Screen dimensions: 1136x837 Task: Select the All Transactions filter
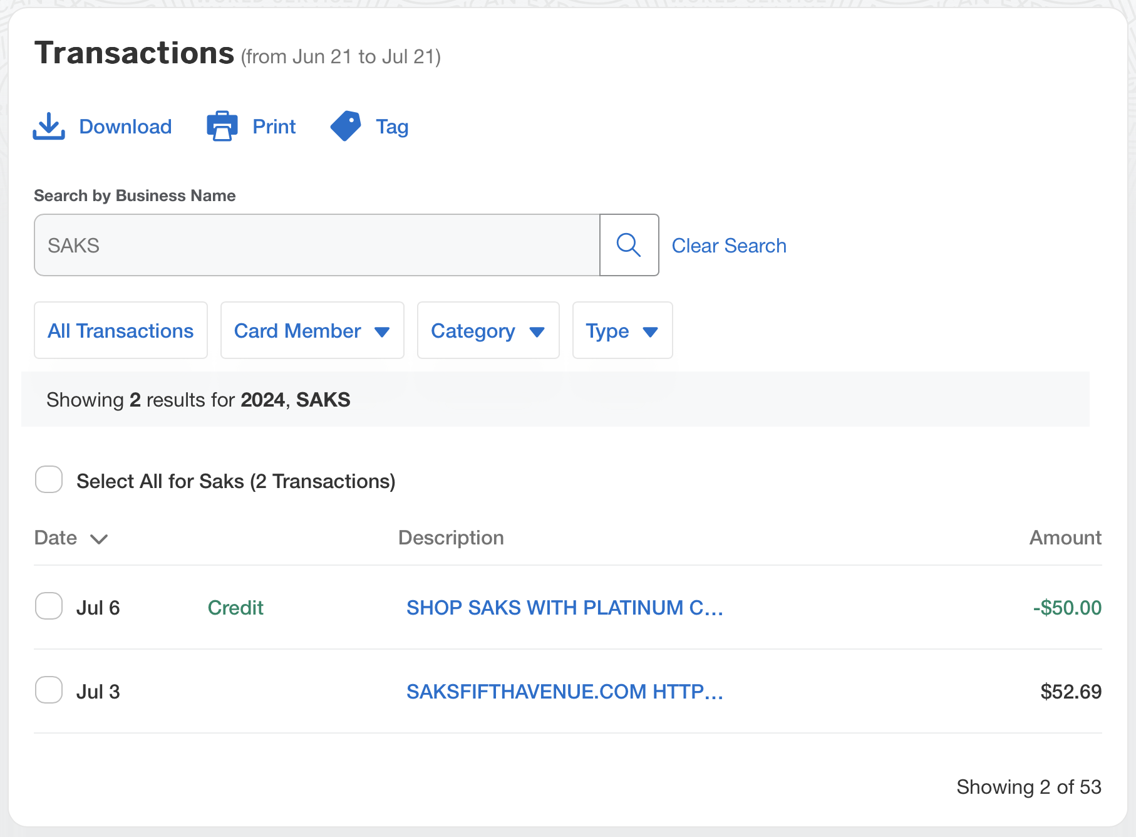pos(121,330)
